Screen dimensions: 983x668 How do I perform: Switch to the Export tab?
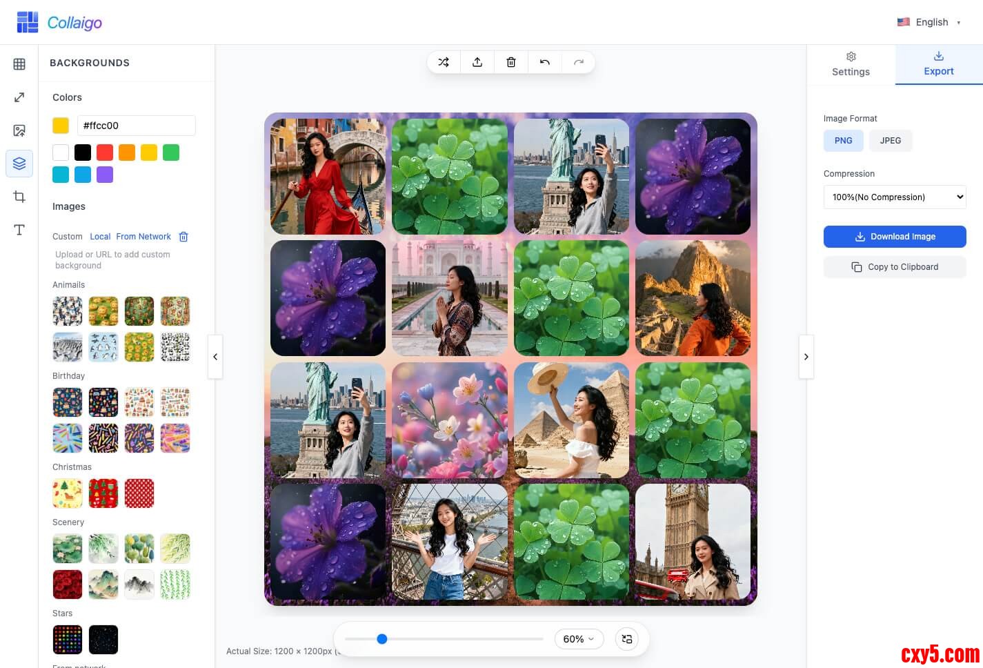(939, 64)
